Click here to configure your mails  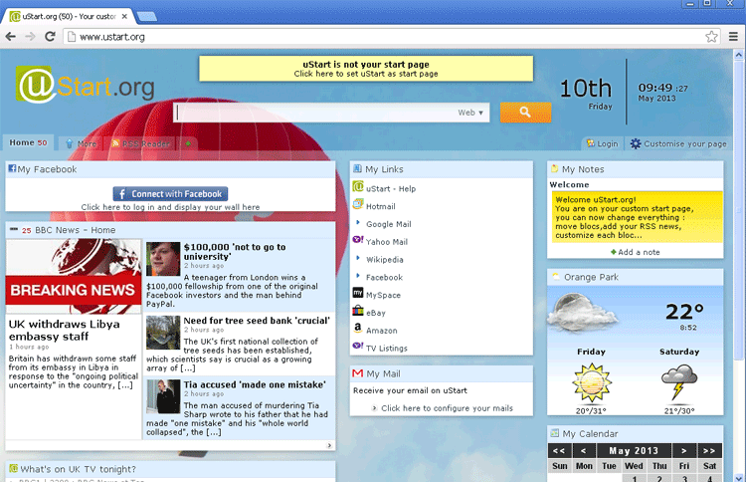click(x=447, y=408)
